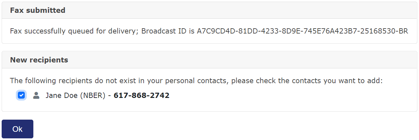The height and width of the screenshot is (140, 419).
Task: Click the fax number 617-868-2742
Action: [x=141, y=96]
